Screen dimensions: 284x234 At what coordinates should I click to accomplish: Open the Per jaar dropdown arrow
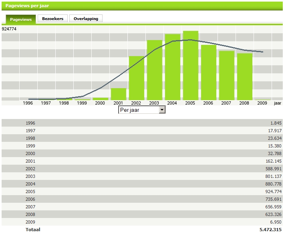[162, 110]
